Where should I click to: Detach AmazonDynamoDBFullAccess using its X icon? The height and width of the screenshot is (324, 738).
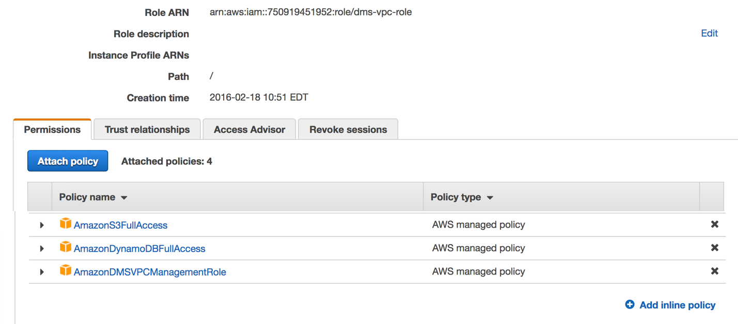coord(715,248)
